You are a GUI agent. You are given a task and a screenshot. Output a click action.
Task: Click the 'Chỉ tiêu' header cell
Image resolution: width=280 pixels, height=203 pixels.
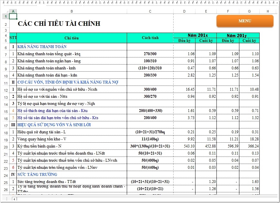pos(72,38)
